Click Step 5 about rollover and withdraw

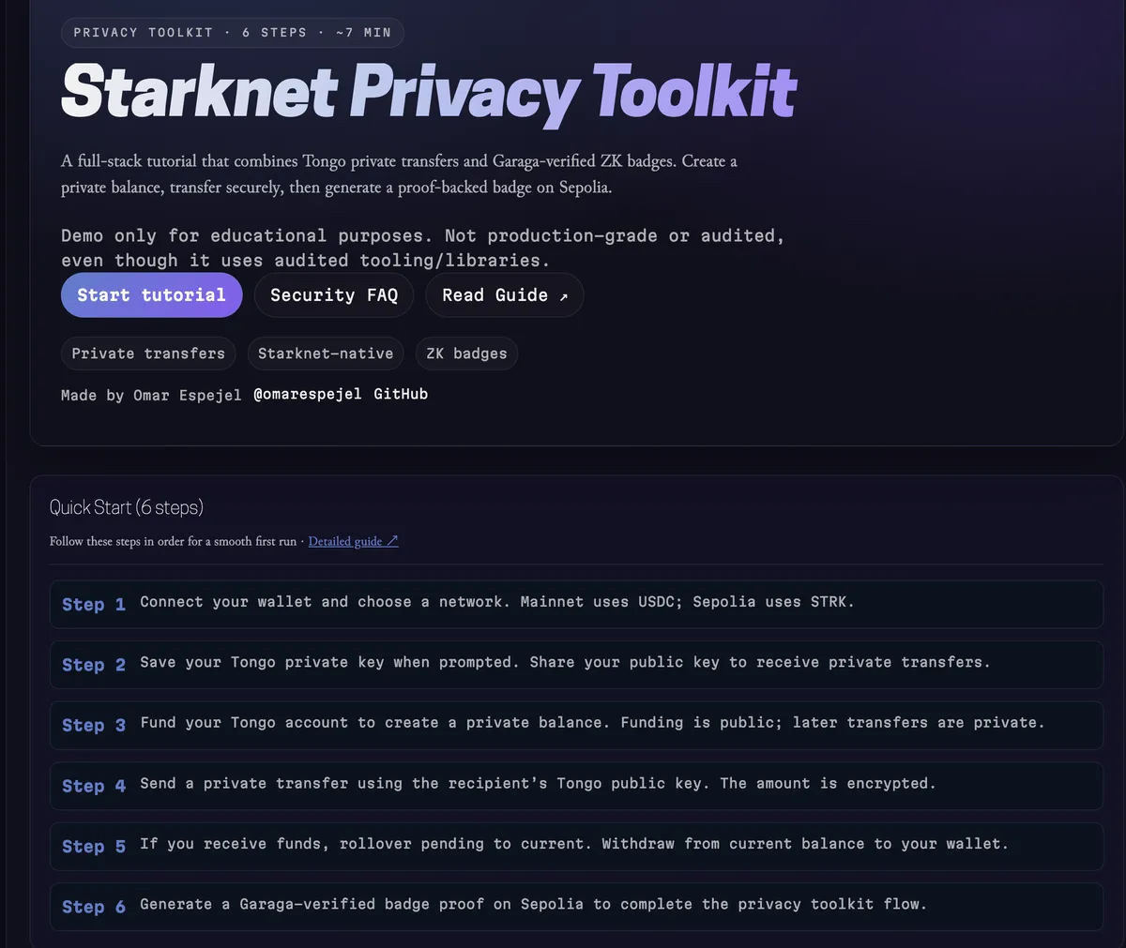[x=575, y=846]
